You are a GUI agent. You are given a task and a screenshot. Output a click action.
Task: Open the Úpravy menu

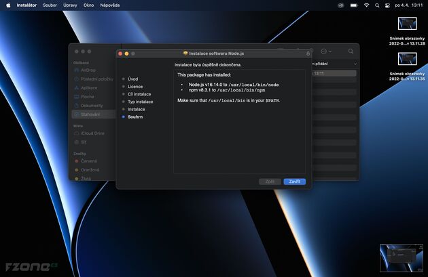(x=70, y=5)
